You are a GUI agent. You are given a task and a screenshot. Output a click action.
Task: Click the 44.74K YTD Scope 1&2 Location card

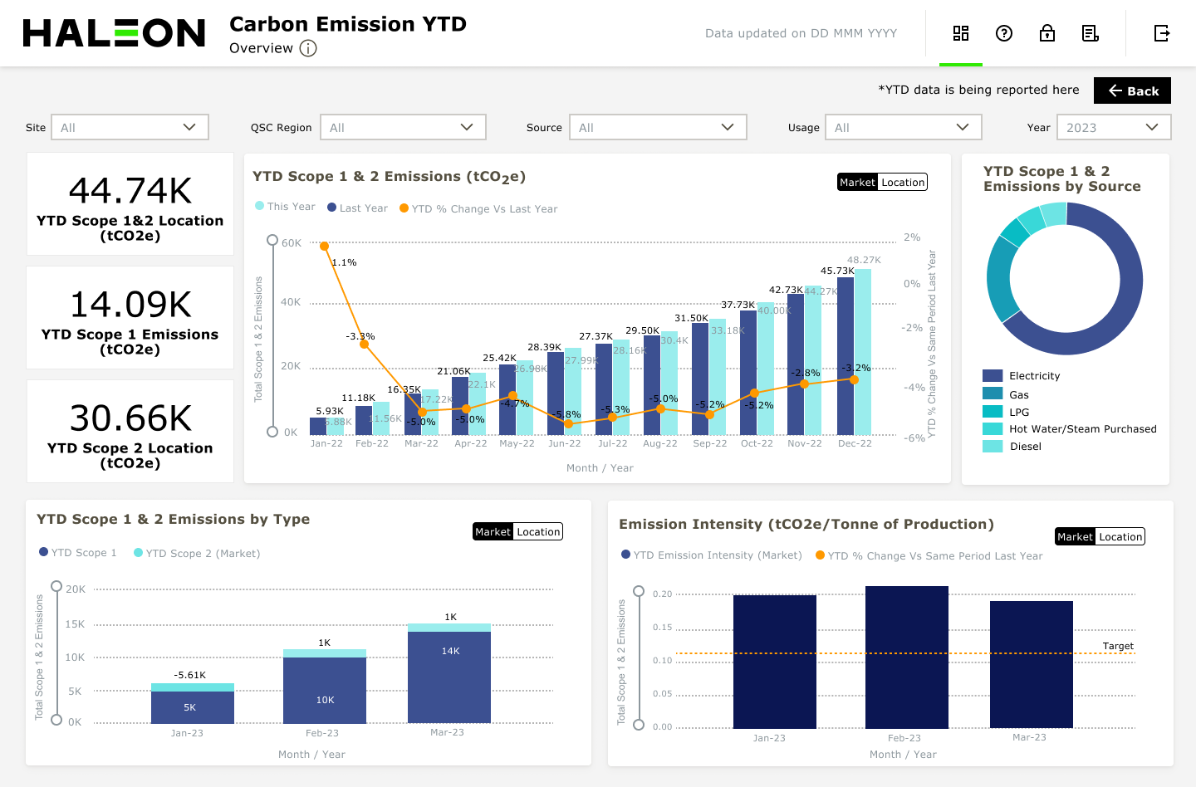[130, 204]
